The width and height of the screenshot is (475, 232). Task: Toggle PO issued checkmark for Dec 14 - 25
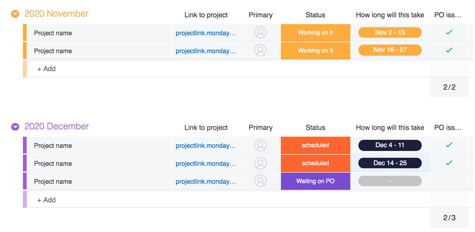[x=449, y=163]
